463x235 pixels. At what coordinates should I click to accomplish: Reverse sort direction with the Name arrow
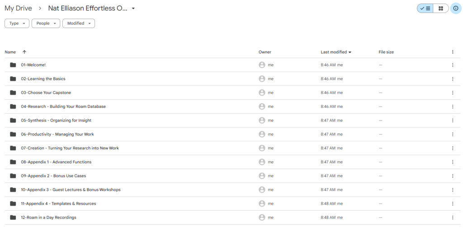coord(24,52)
